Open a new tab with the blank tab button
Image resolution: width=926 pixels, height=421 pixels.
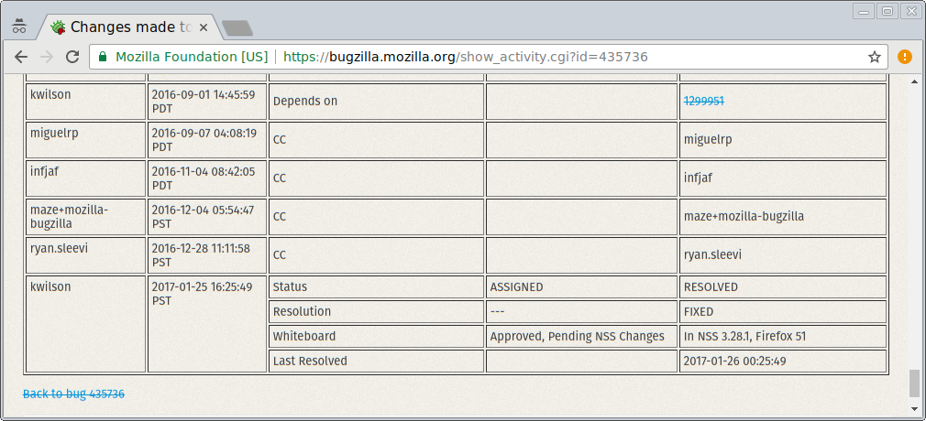237,27
